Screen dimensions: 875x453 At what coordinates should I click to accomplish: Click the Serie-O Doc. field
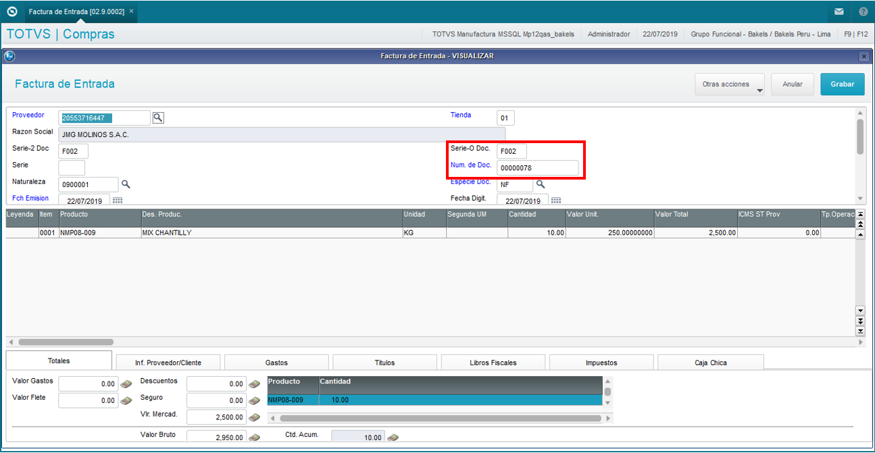click(511, 151)
